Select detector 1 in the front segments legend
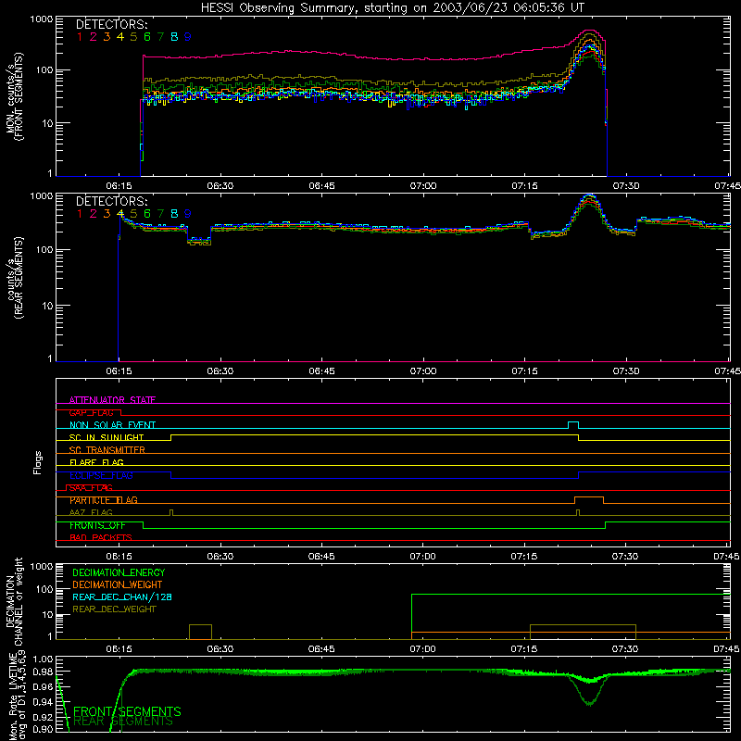This screenshot has height=741, width=741. pos(80,37)
